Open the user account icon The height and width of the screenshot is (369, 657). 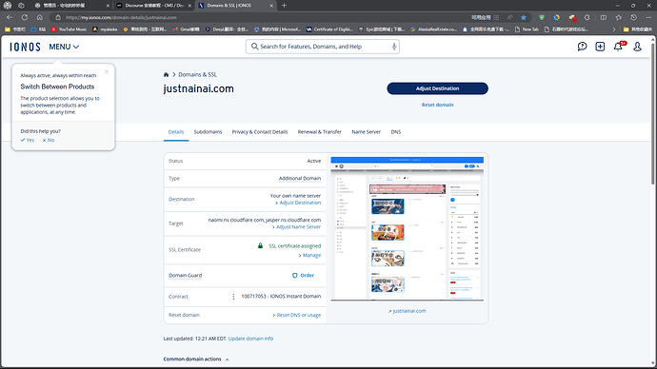point(637,47)
